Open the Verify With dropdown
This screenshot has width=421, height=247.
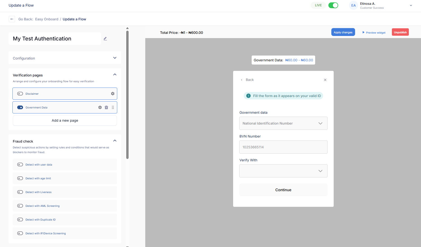tap(283, 171)
